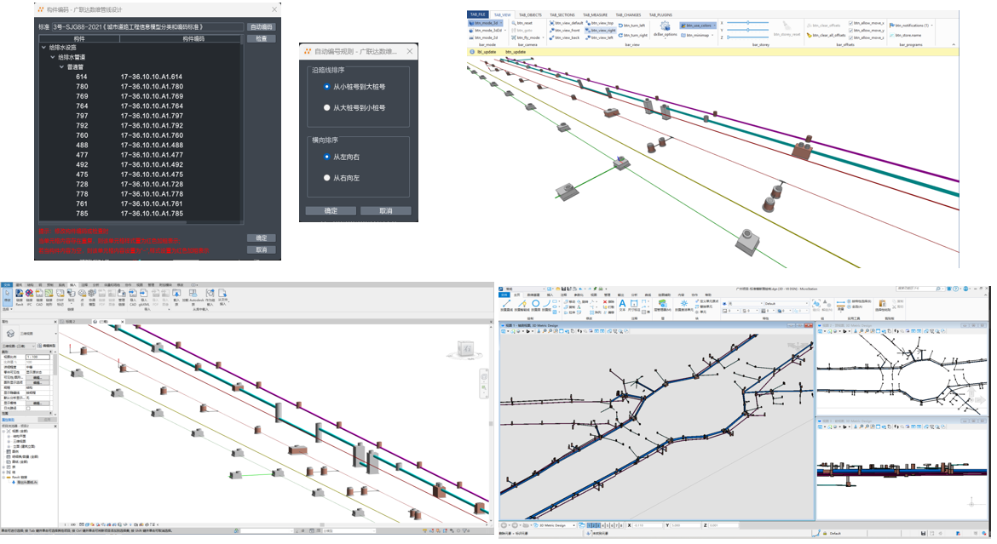The height and width of the screenshot is (544, 997).
Task: Open driller_options gear icon
Action: point(664,26)
